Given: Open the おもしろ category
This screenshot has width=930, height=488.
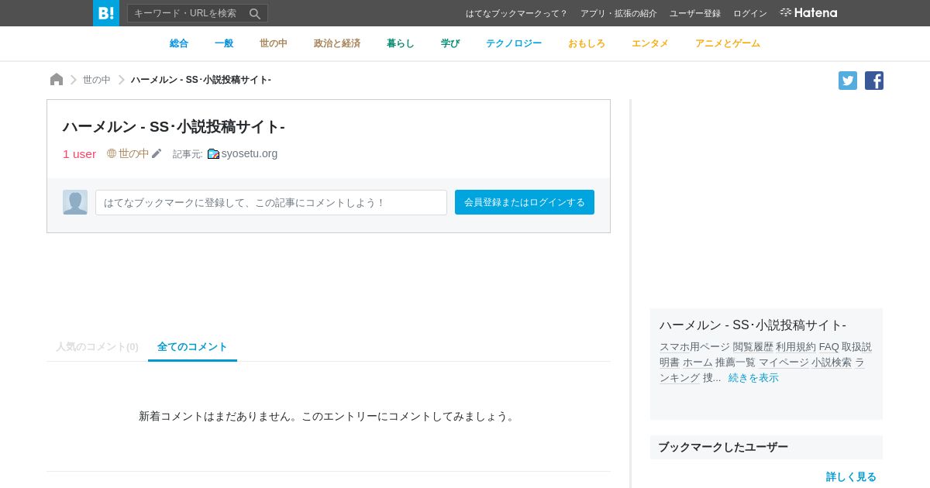Looking at the screenshot, I should [x=587, y=43].
